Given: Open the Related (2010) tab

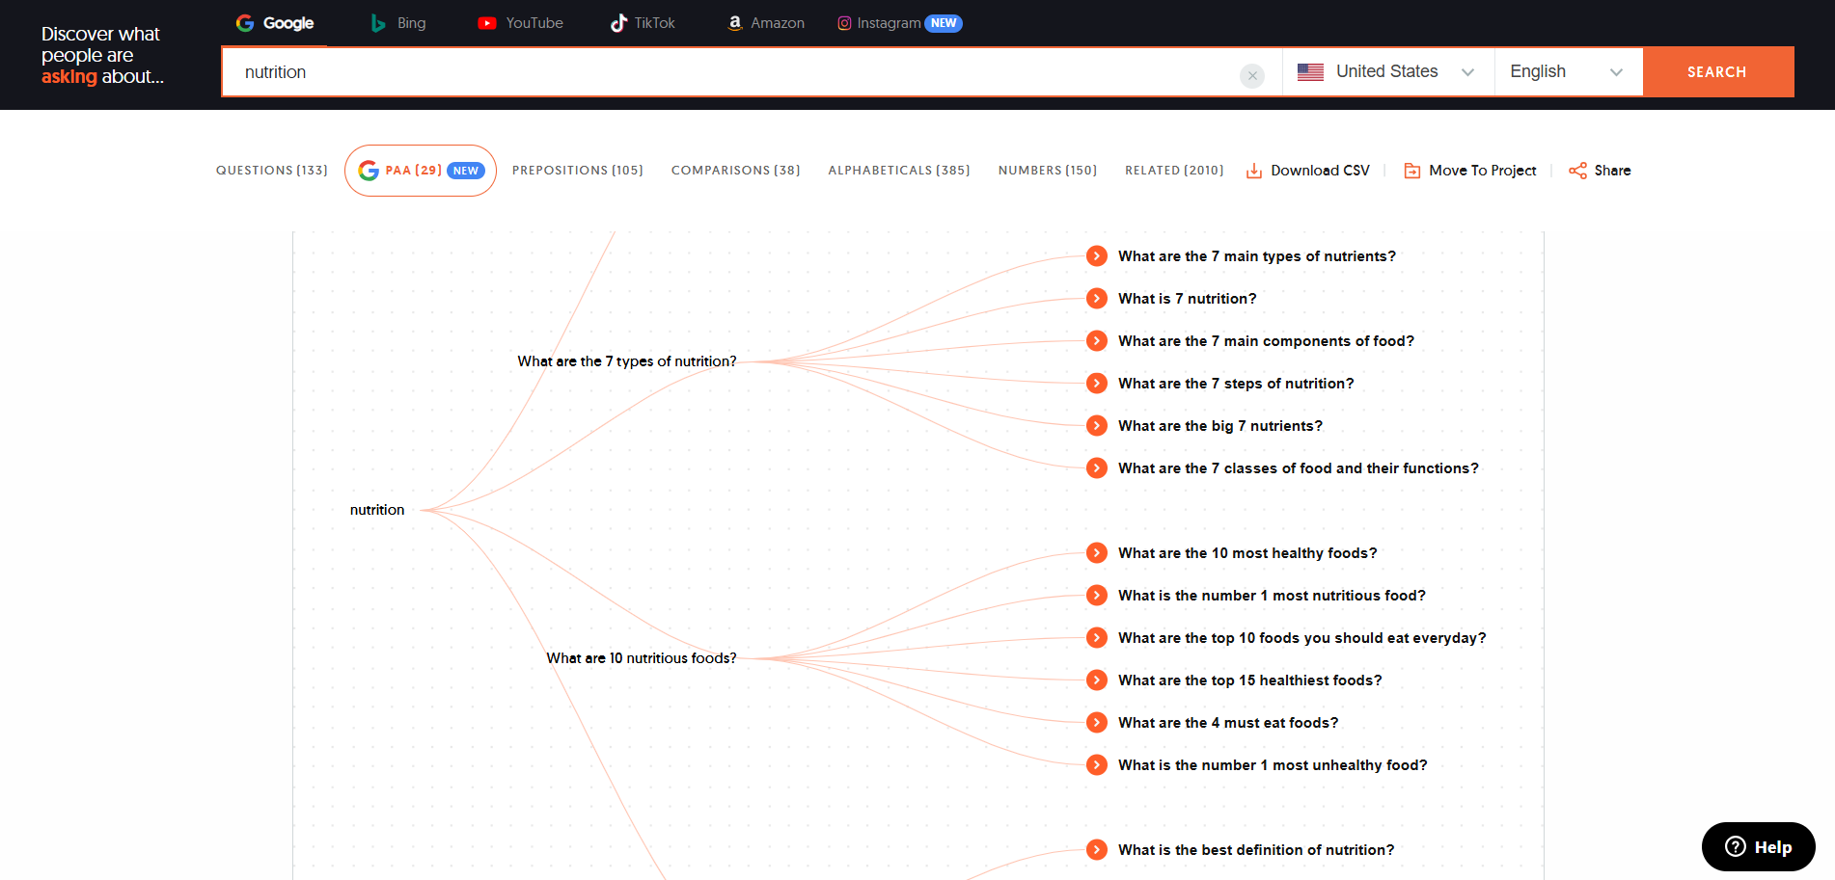Looking at the screenshot, I should coord(1174,171).
